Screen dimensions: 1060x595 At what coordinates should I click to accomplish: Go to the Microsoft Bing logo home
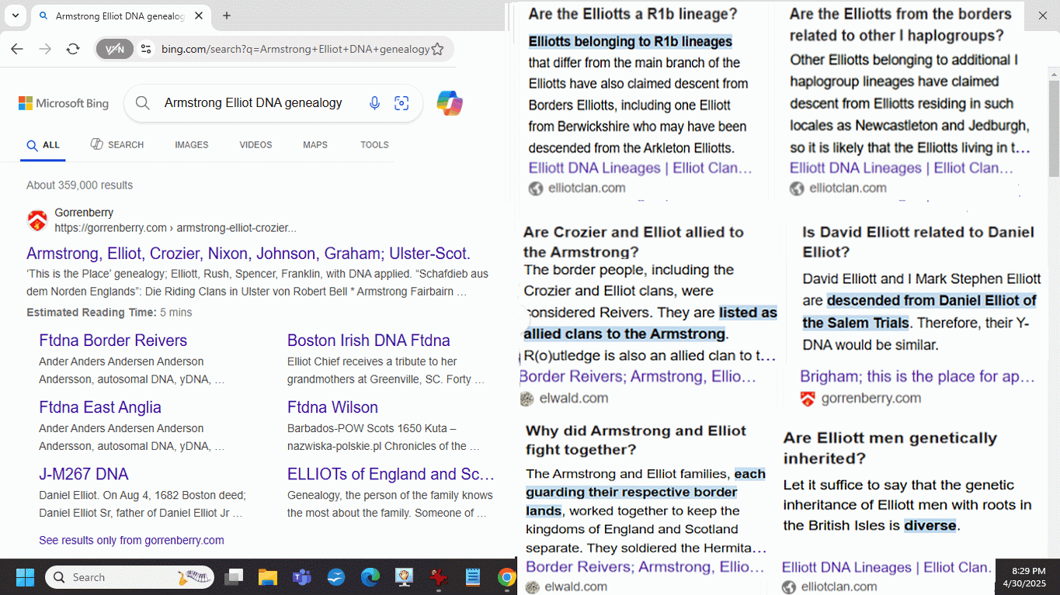click(x=64, y=103)
